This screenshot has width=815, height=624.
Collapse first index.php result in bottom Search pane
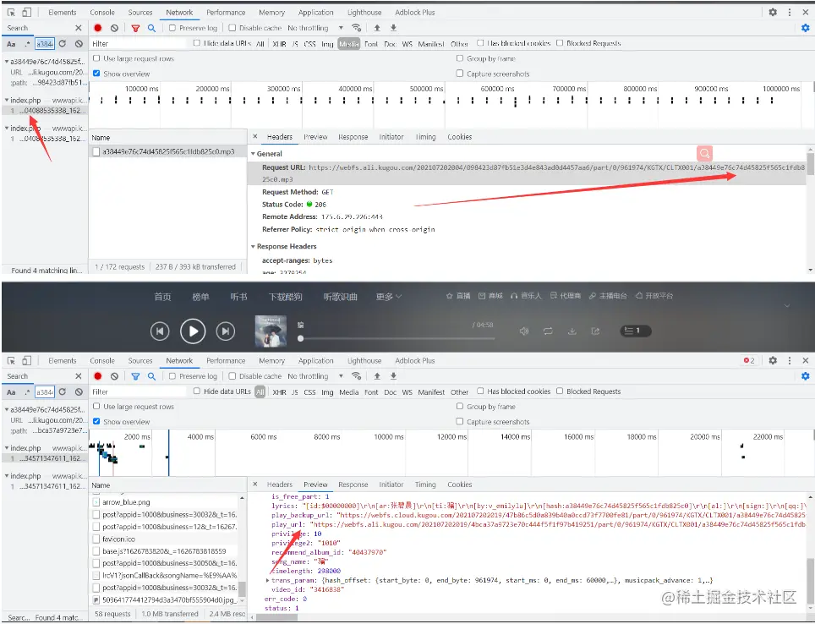[7, 448]
